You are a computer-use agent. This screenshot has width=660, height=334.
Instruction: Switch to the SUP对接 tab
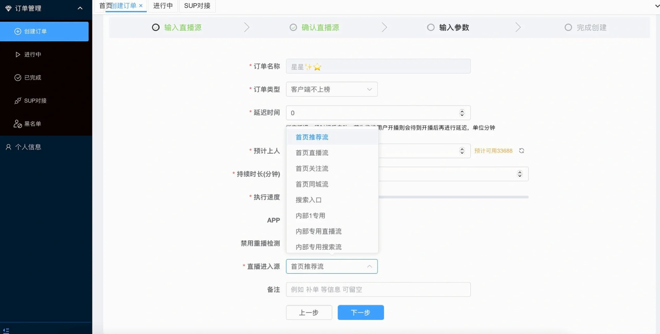pyautogui.click(x=197, y=5)
